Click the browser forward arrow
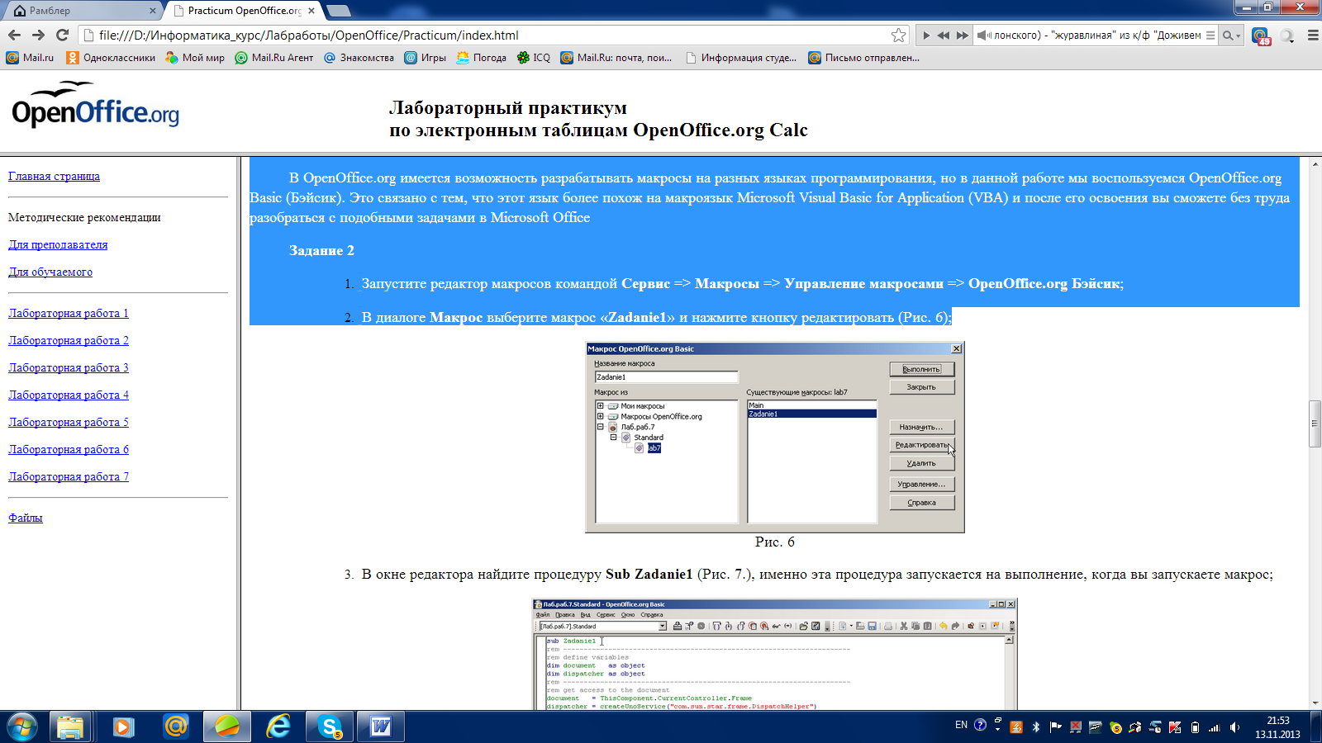 tap(38, 35)
